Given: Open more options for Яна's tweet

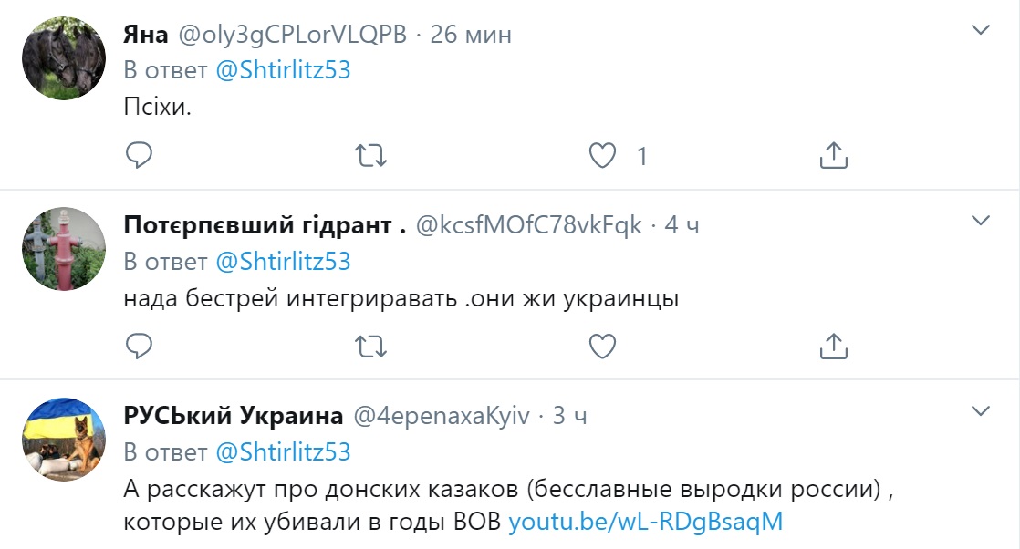Looking at the screenshot, I should [980, 31].
